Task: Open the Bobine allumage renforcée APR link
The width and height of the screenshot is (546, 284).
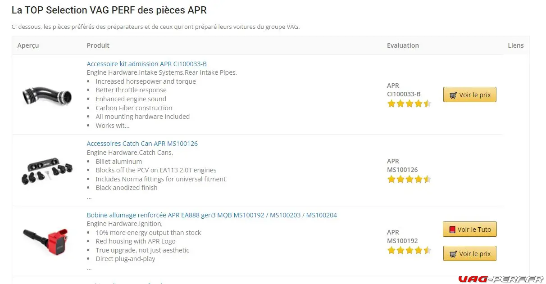Action: click(x=212, y=215)
